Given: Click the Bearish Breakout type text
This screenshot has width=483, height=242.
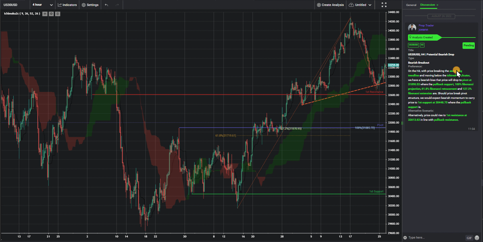Looking at the screenshot, I should pyautogui.click(x=419, y=63).
